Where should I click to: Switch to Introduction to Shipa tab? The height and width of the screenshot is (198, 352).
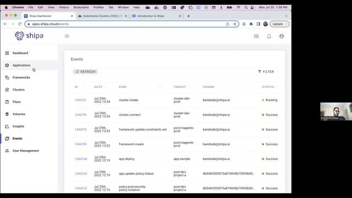[x=156, y=16]
